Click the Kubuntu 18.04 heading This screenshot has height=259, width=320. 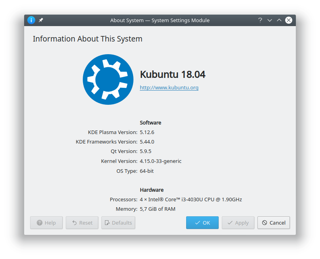click(x=172, y=74)
